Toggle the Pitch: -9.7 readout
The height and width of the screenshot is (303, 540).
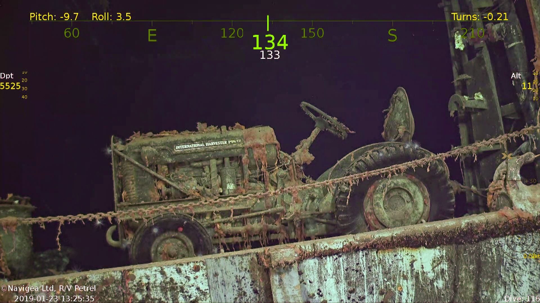[x=53, y=17]
